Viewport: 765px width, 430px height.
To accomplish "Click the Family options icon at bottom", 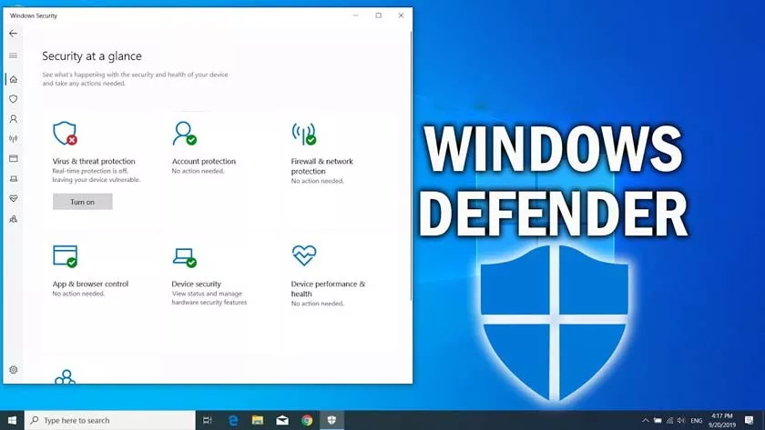I will tap(65, 377).
